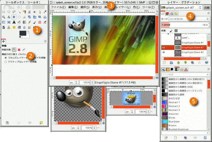Open the レイヤー(L) menu
The width and height of the screenshot is (212, 142).
click(x=123, y=7)
